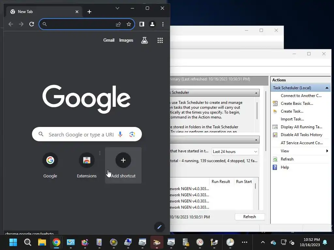Click the Chrome back arrow
This screenshot has height=250, width=334.
(x=11, y=24)
